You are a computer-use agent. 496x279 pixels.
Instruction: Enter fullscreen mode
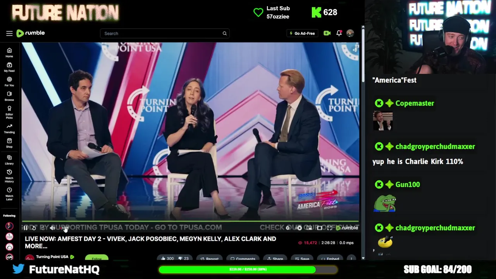click(329, 228)
